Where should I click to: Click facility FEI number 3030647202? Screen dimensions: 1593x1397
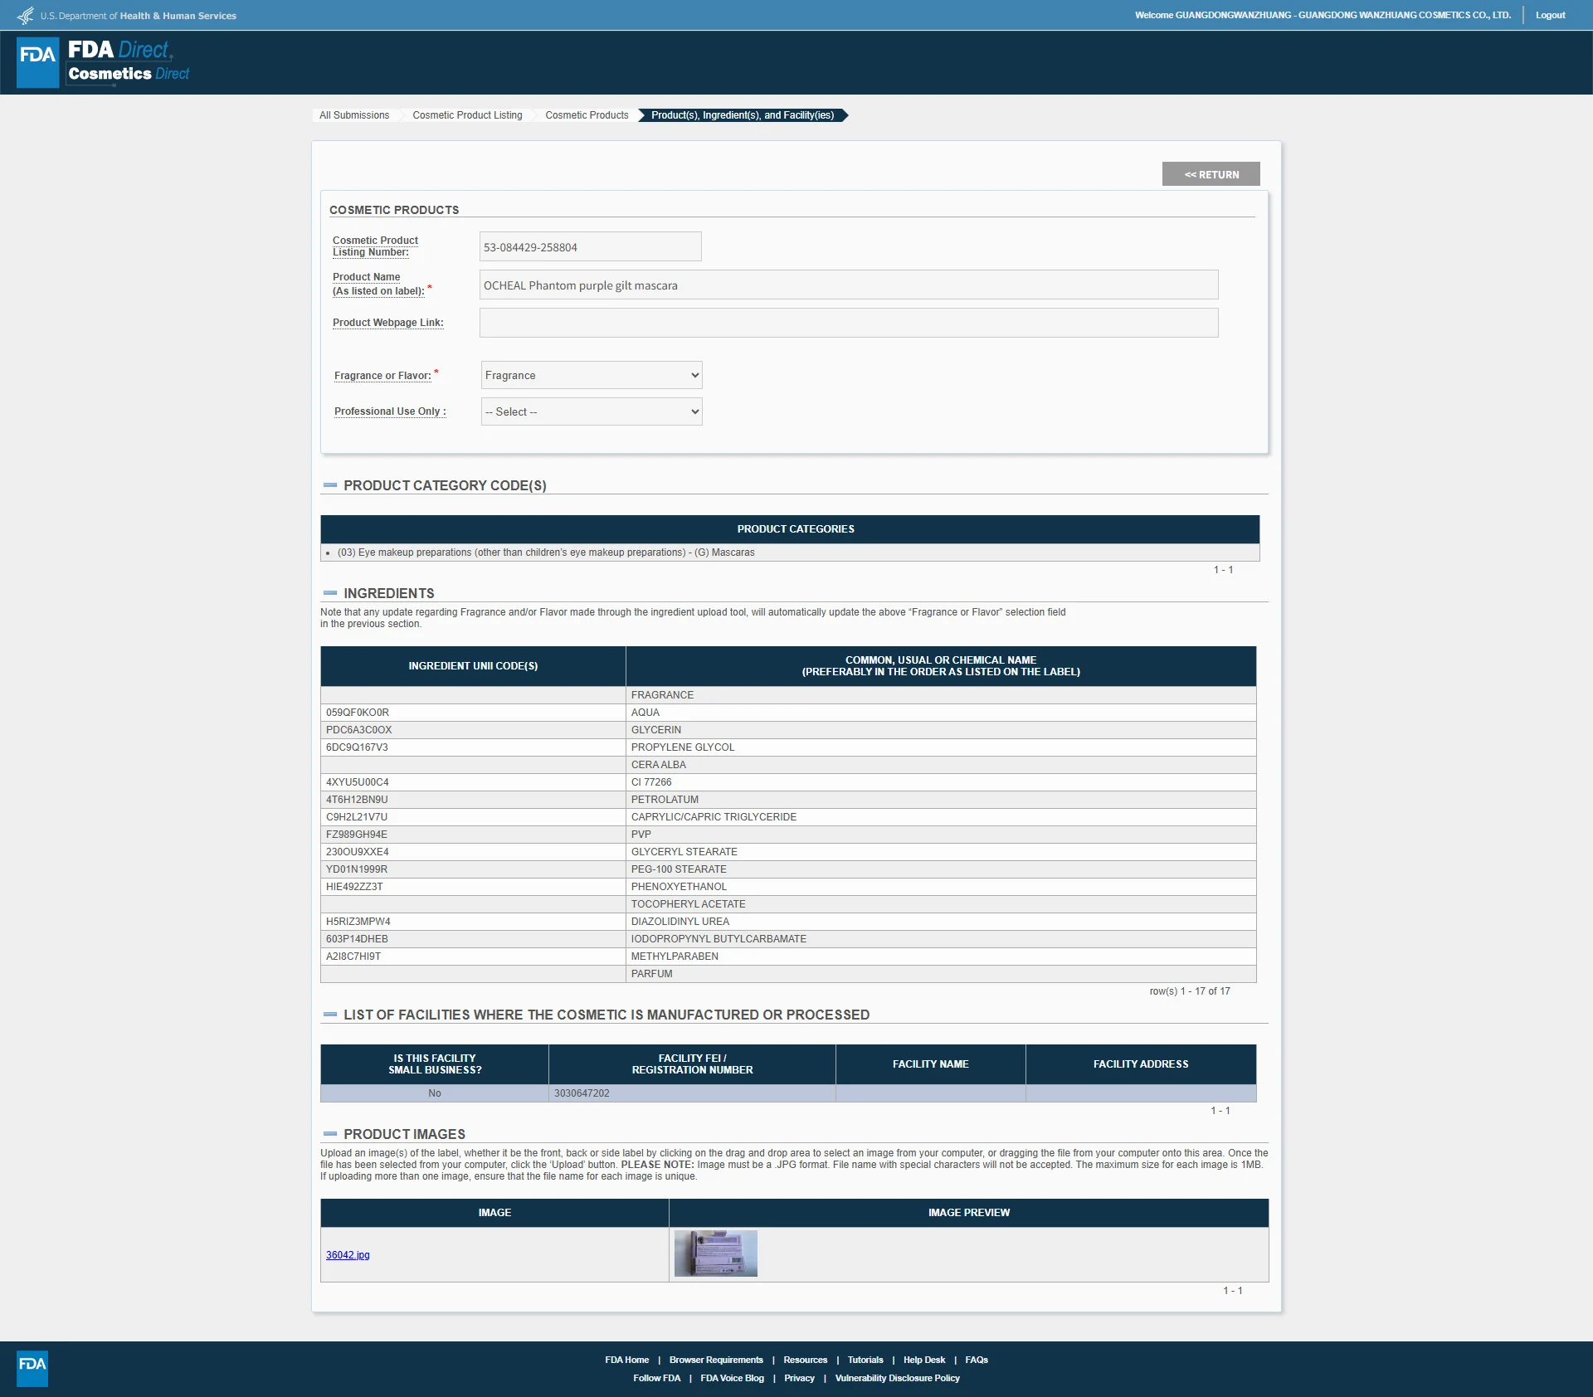click(582, 1093)
